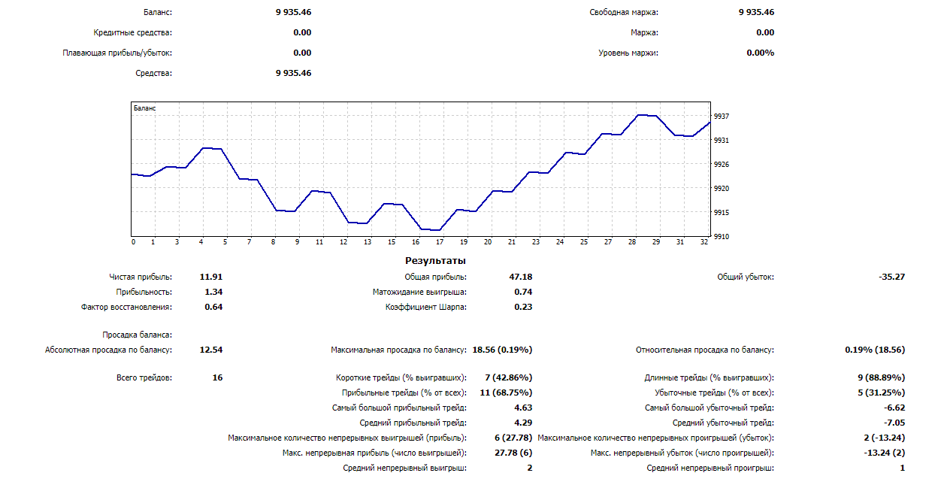Click the "Просадка баланса:" subheading
This screenshot has height=482, width=941.
click(138, 335)
